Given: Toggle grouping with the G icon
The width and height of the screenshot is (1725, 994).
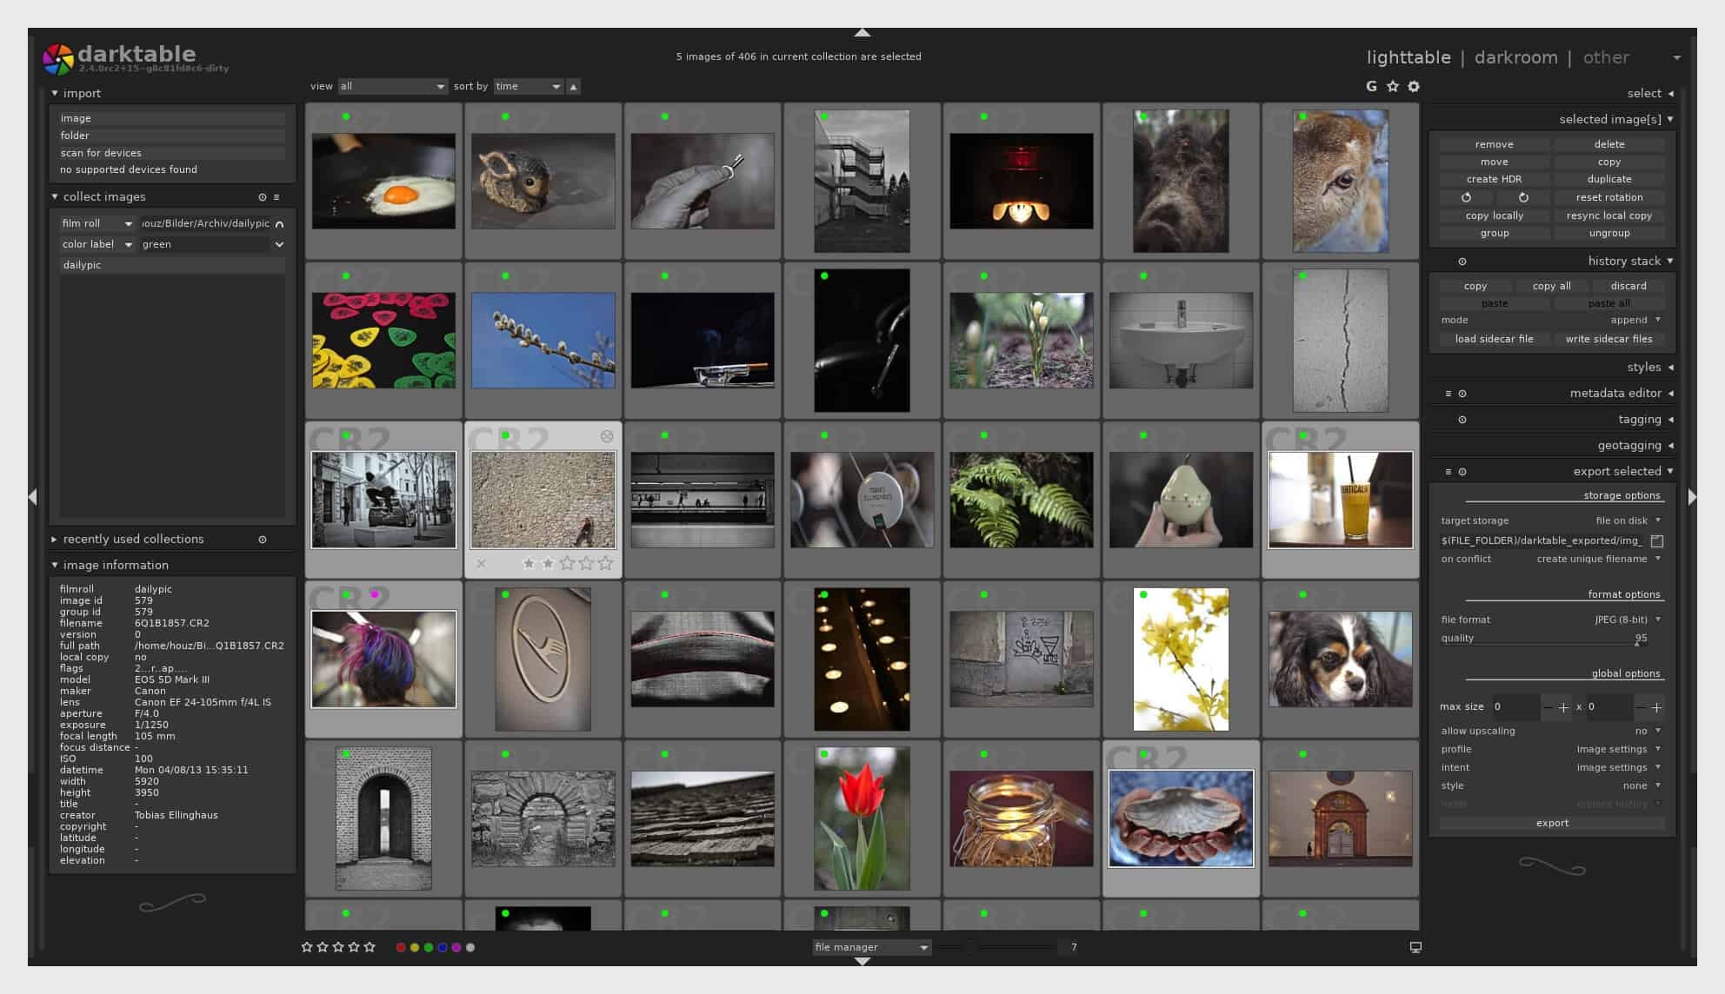Looking at the screenshot, I should pos(1371,86).
